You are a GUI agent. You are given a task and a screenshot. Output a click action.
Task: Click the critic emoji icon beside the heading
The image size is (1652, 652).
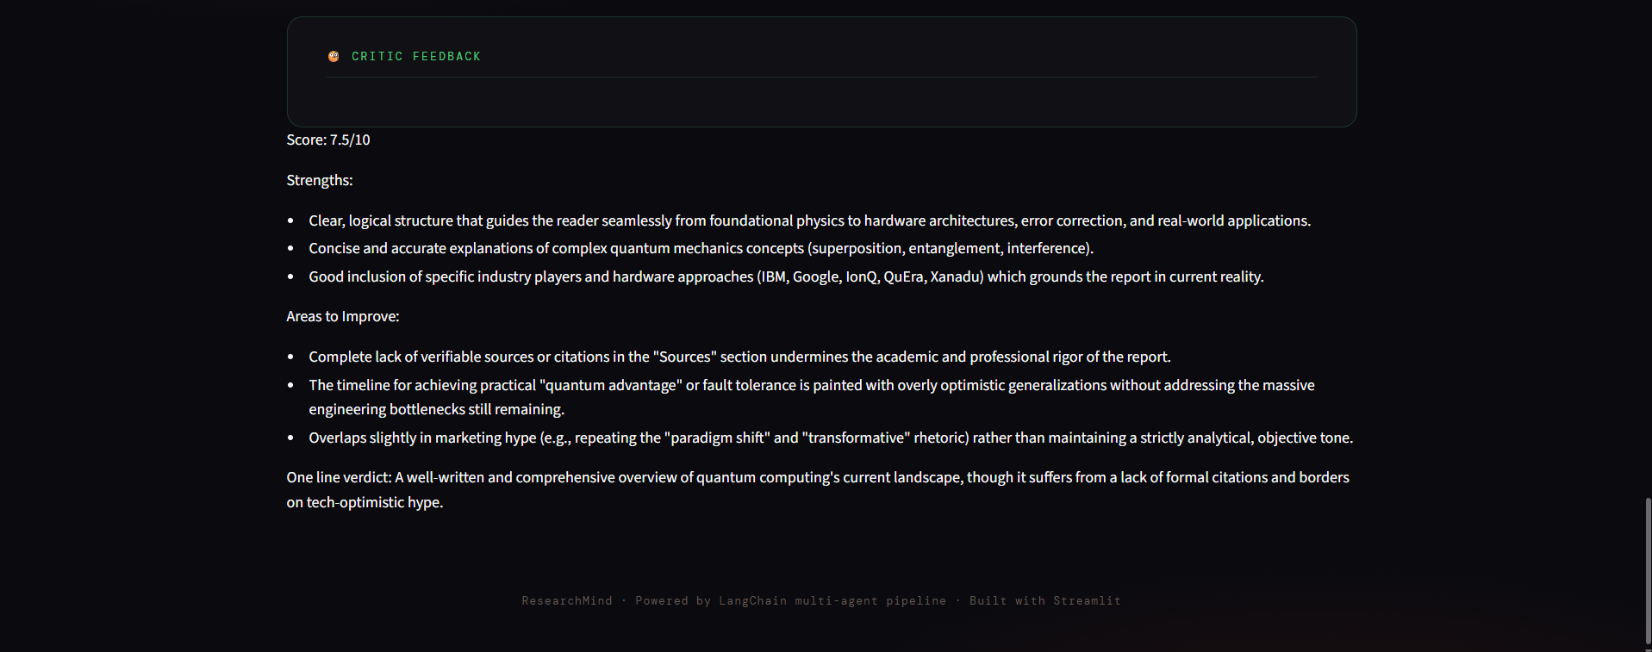(x=334, y=56)
